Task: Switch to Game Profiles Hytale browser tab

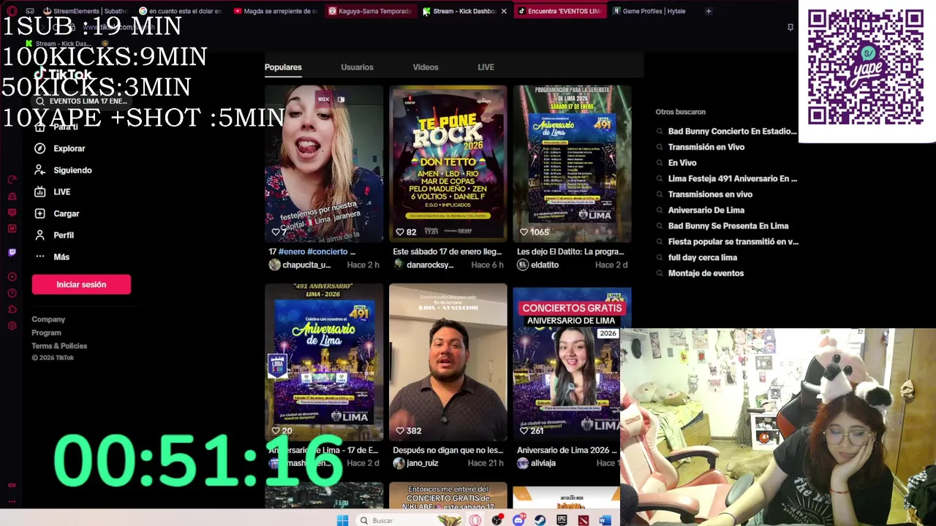Action: pyautogui.click(x=649, y=11)
